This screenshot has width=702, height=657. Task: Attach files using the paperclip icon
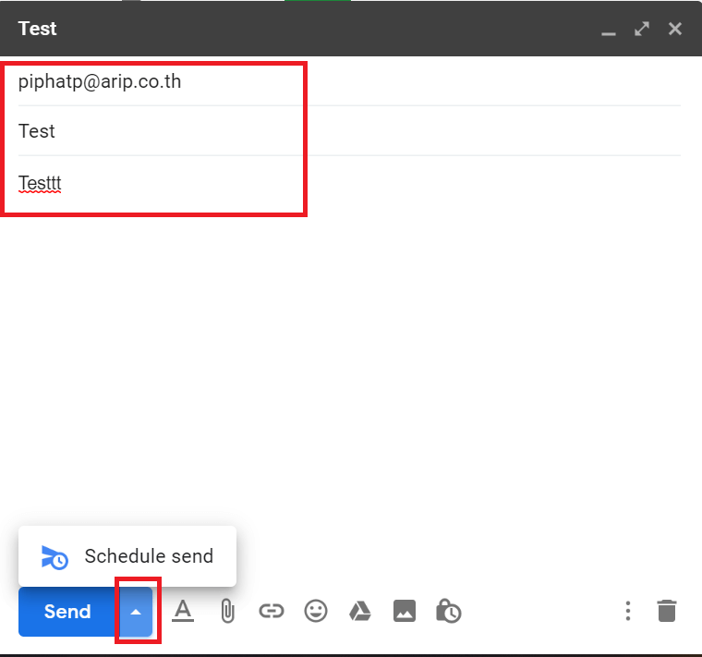click(x=227, y=611)
